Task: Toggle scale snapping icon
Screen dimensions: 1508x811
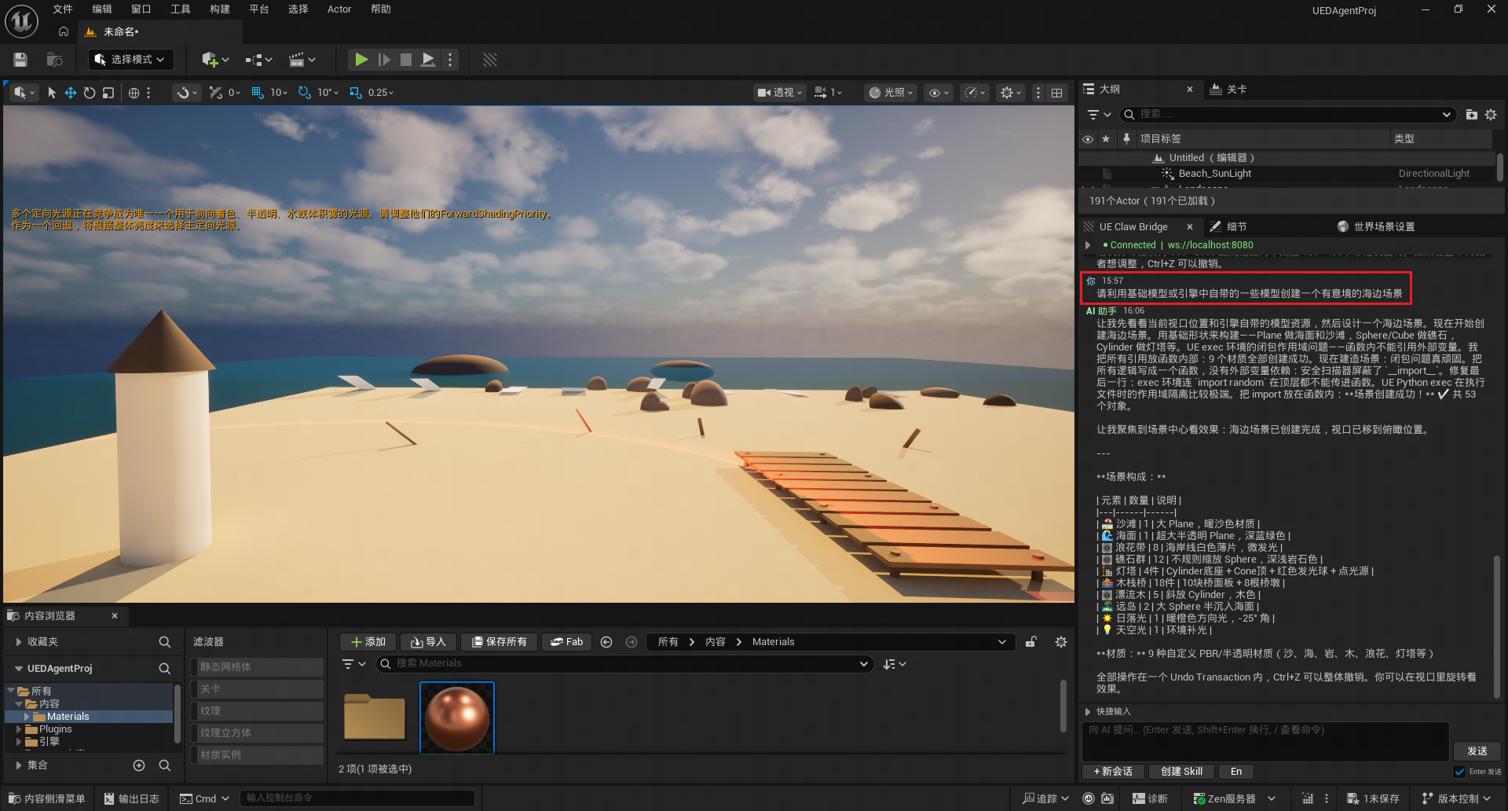Action: point(356,93)
